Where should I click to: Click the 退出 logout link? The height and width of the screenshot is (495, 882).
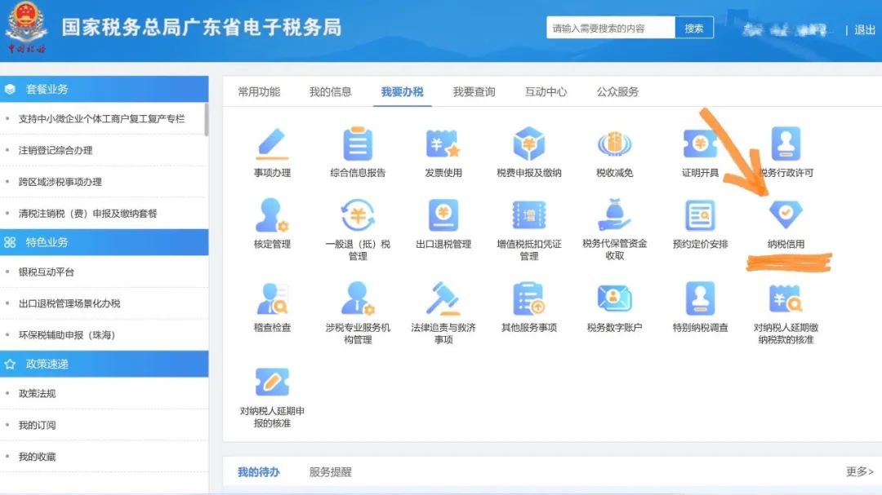click(x=865, y=30)
